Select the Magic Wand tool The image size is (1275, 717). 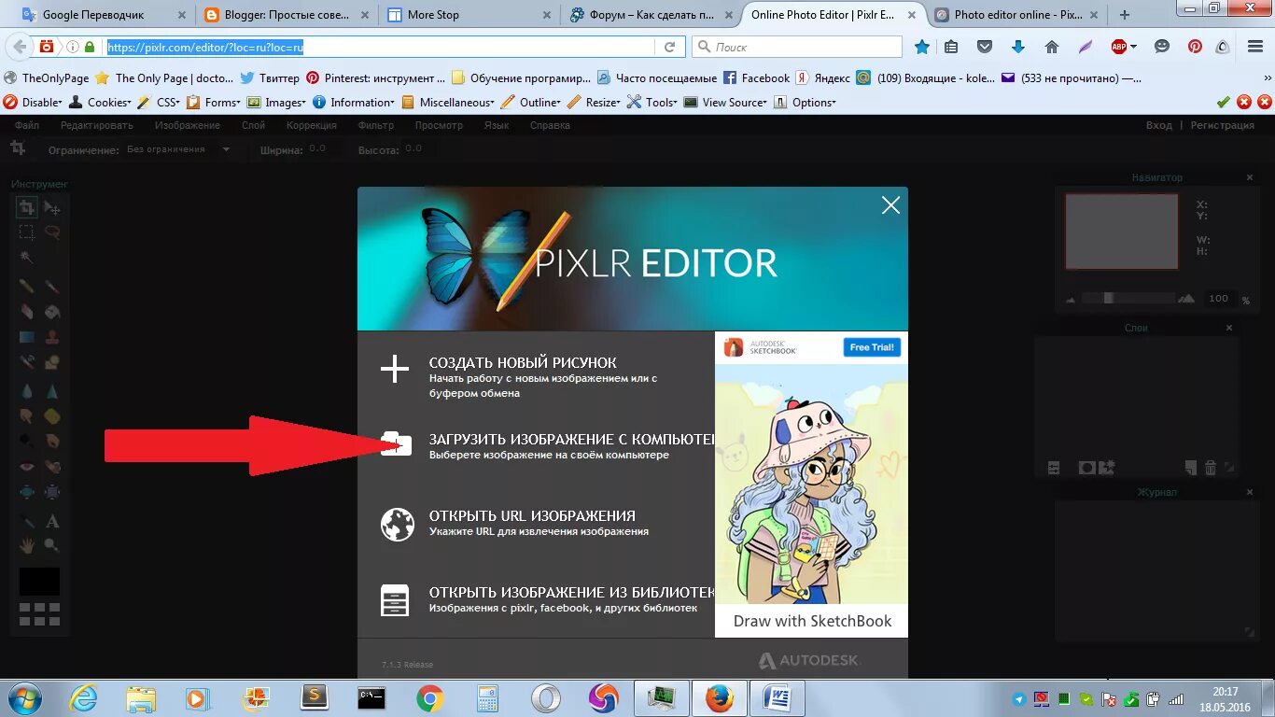(x=27, y=259)
